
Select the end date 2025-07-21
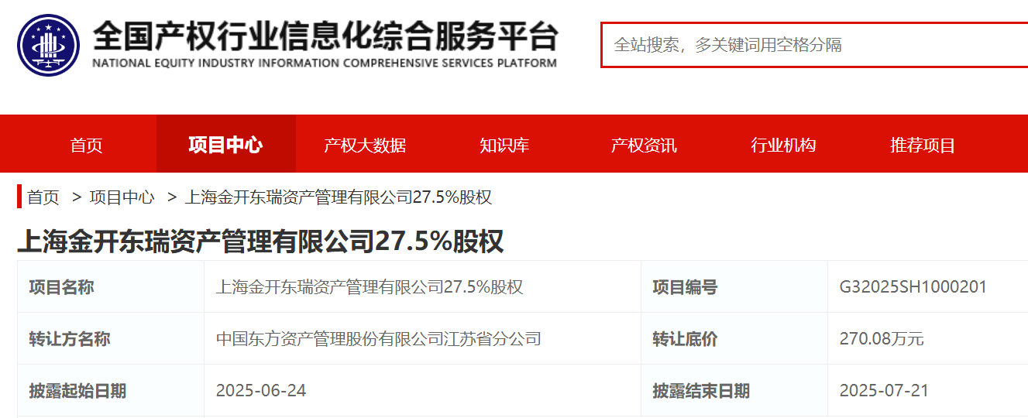coord(884,391)
